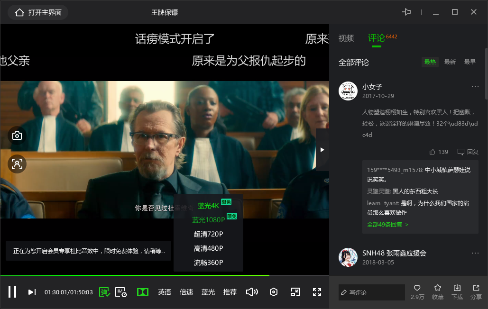The height and width of the screenshot is (309, 488).
Task: Click the 王牌保镖 title text
Action: [164, 12]
